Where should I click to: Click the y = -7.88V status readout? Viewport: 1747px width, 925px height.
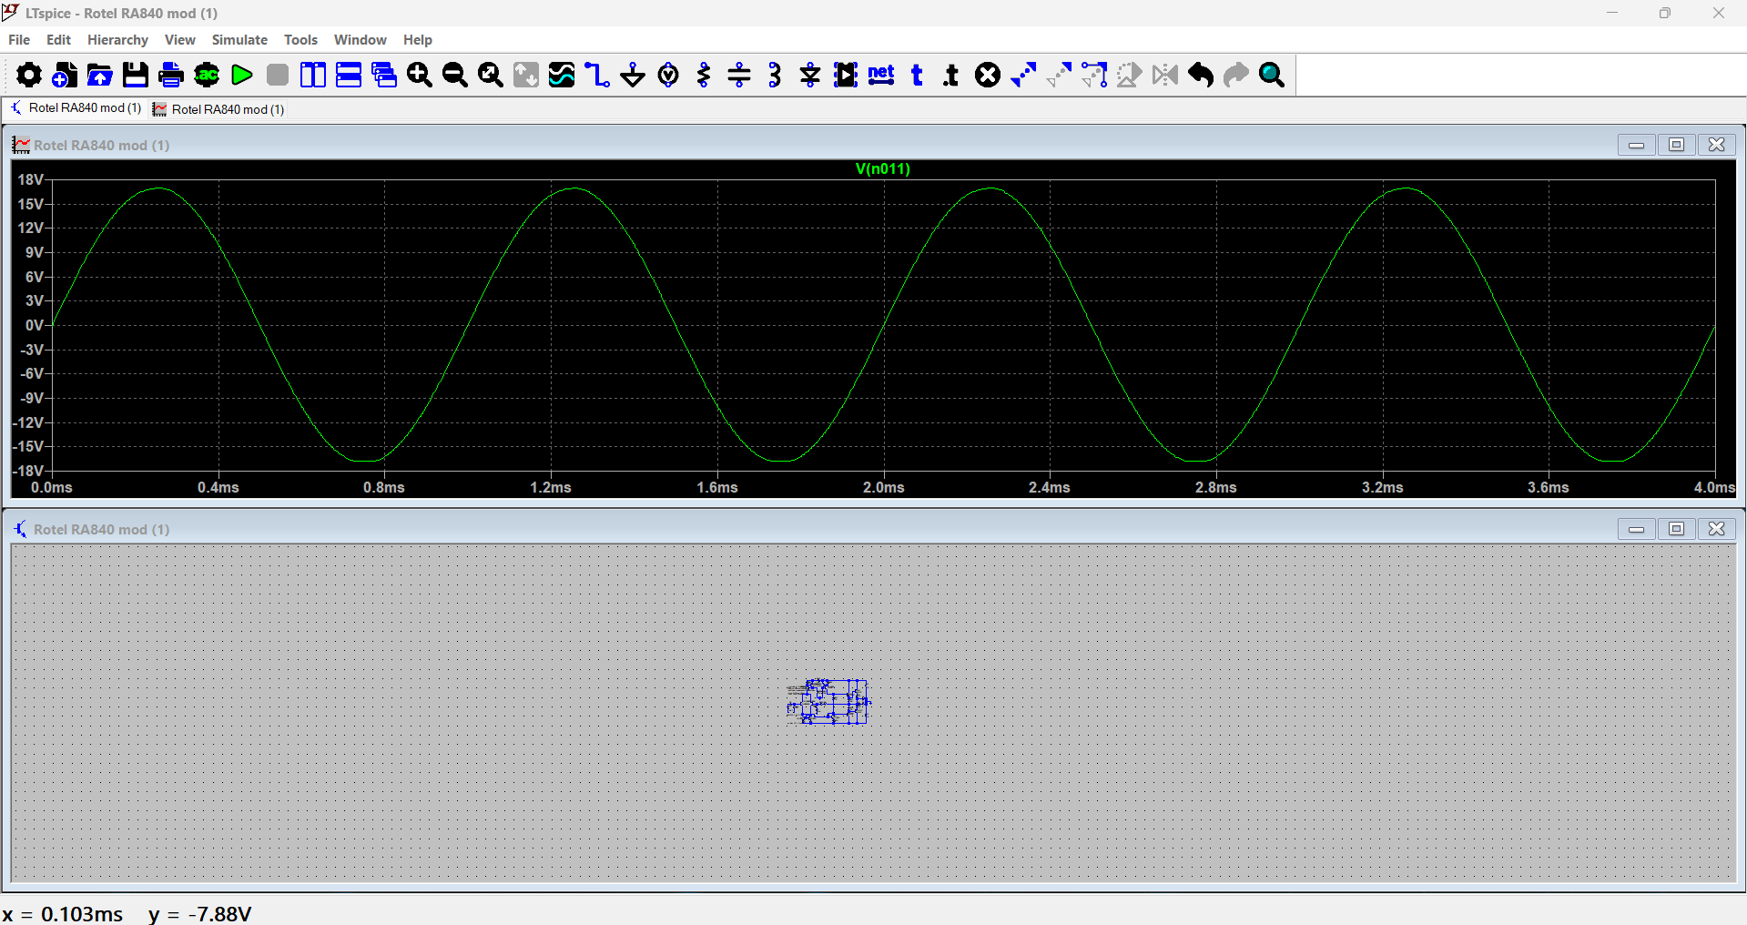(200, 914)
